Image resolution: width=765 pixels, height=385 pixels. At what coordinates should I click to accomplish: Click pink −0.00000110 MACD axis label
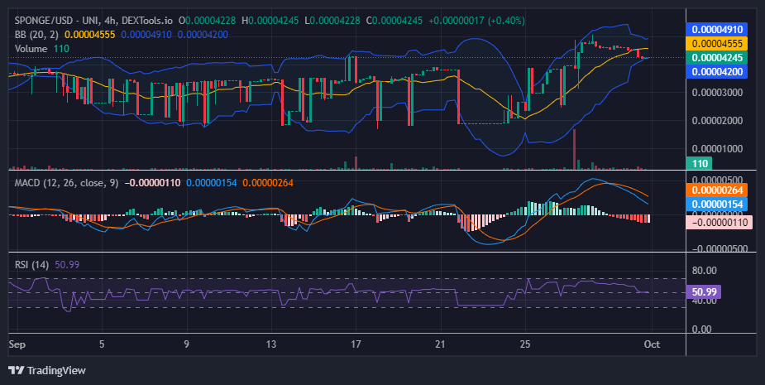click(x=719, y=222)
